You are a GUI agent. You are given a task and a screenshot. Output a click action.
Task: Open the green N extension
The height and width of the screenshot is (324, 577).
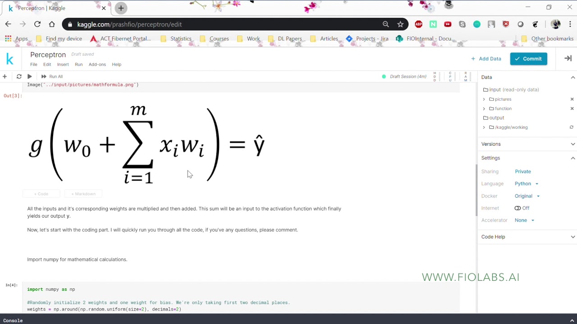click(x=433, y=24)
